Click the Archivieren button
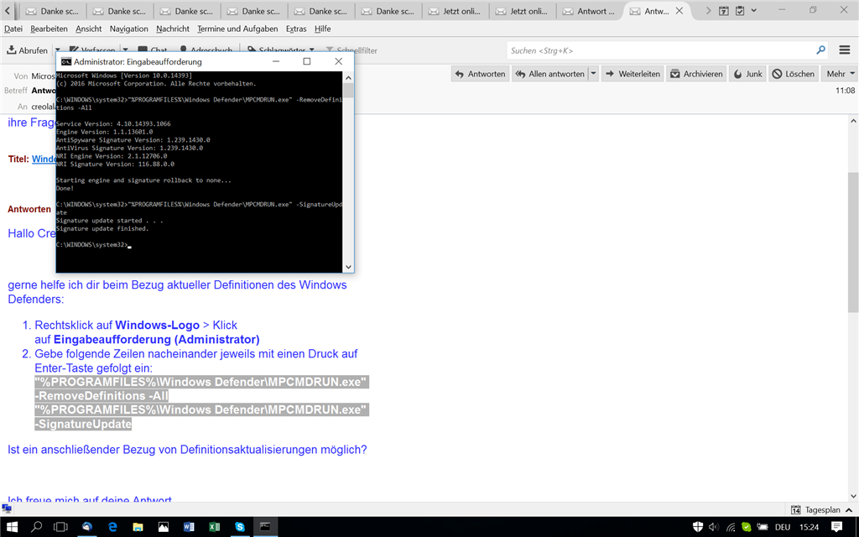 (x=696, y=74)
